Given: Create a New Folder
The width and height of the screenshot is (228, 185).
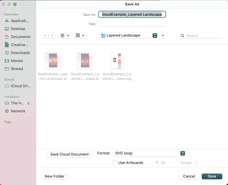Looking at the screenshot, I should [x=55, y=176].
